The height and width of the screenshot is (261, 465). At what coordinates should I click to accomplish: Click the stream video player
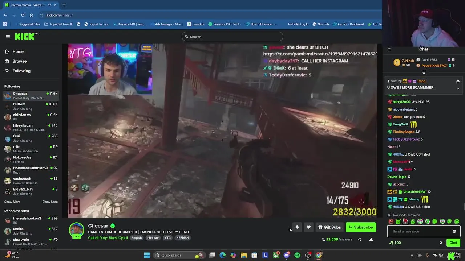pos(222,130)
